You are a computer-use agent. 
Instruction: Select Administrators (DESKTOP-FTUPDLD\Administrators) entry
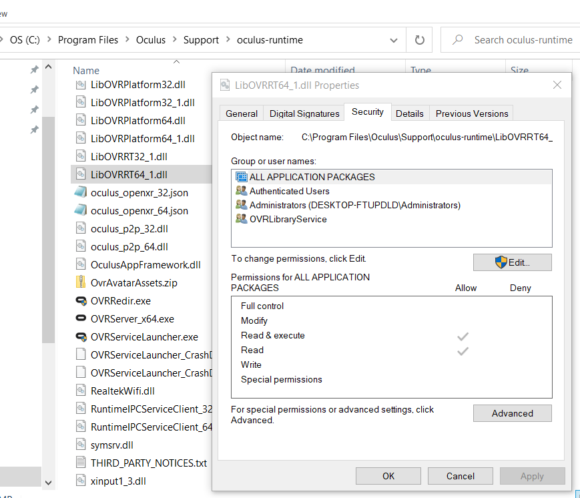(x=391, y=205)
